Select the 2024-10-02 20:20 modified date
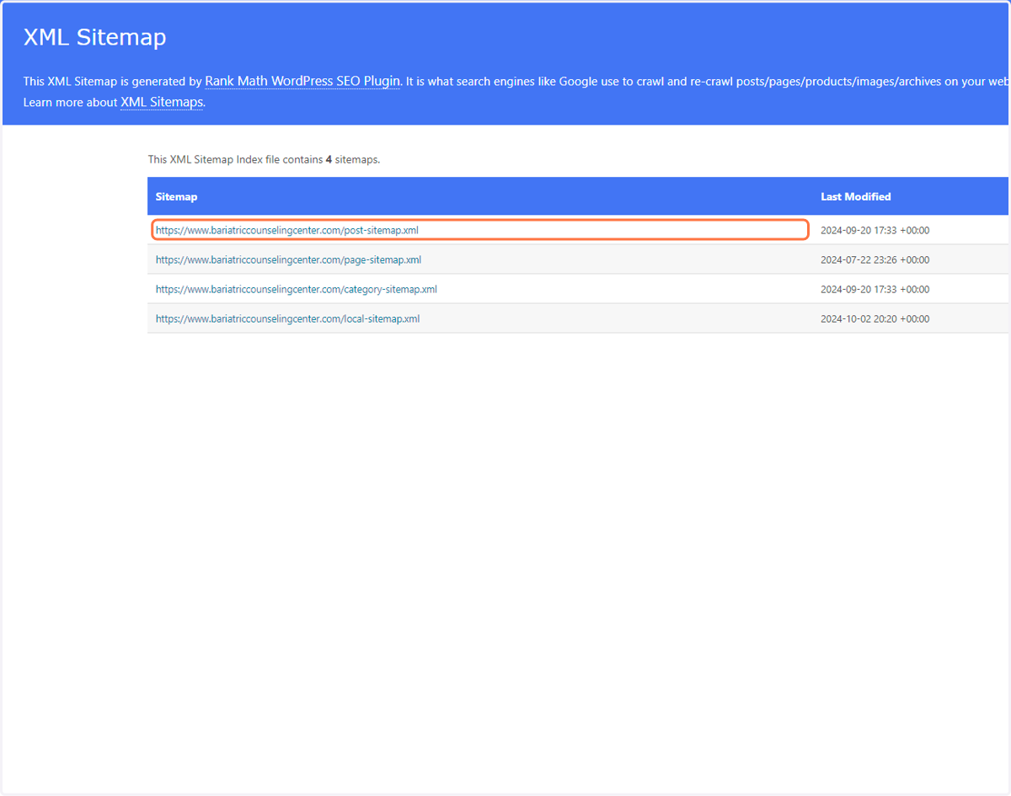 pyautogui.click(x=875, y=318)
